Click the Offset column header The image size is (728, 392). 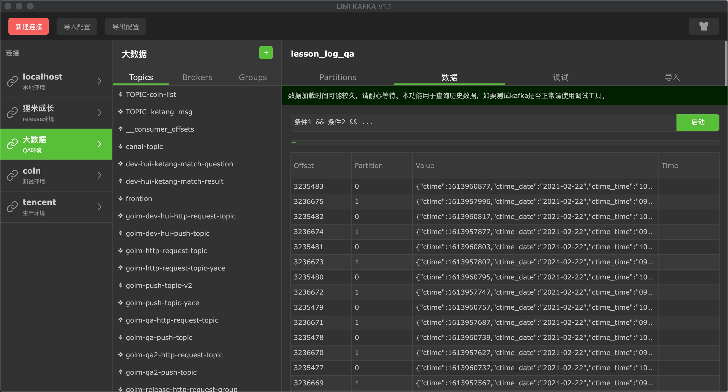coord(321,165)
